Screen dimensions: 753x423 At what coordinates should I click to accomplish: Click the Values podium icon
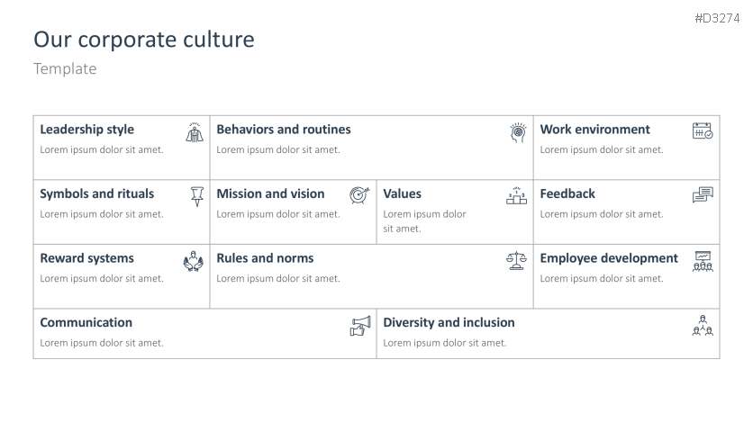click(516, 195)
